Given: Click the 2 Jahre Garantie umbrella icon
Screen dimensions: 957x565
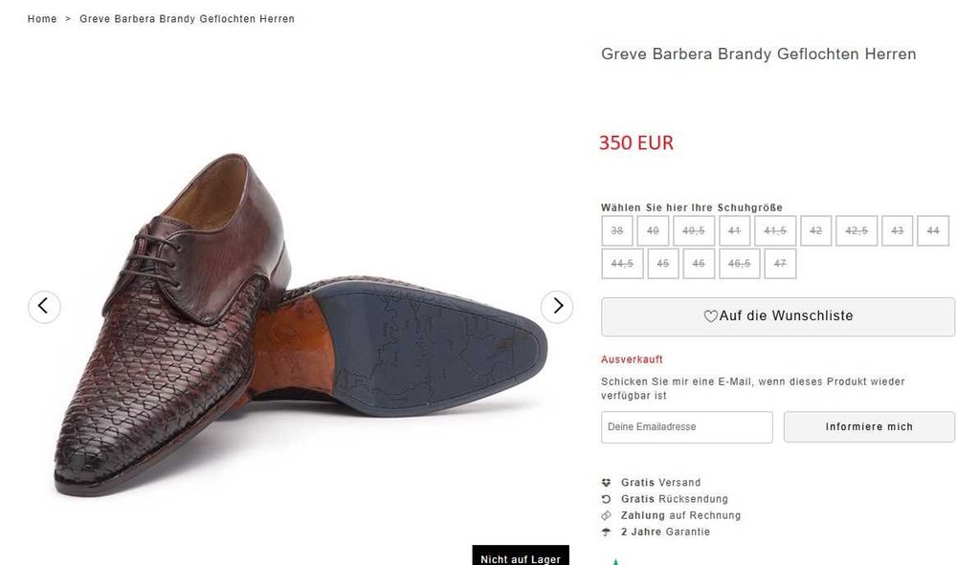Looking at the screenshot, I should click(606, 532).
